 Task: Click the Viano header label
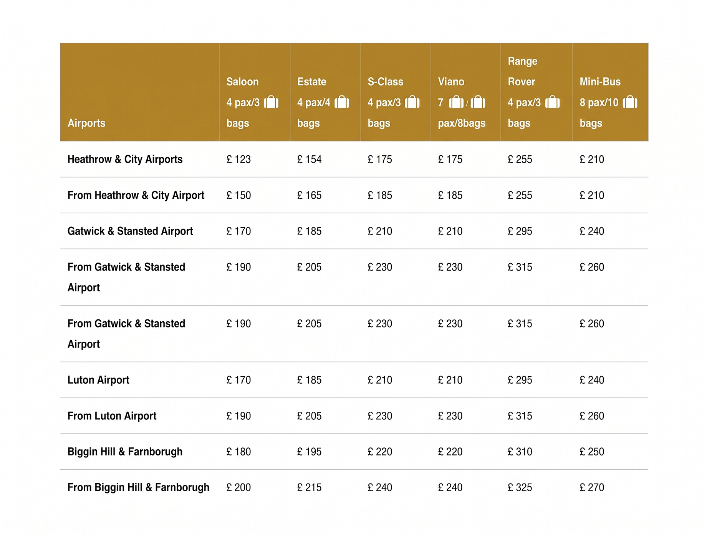coord(451,82)
